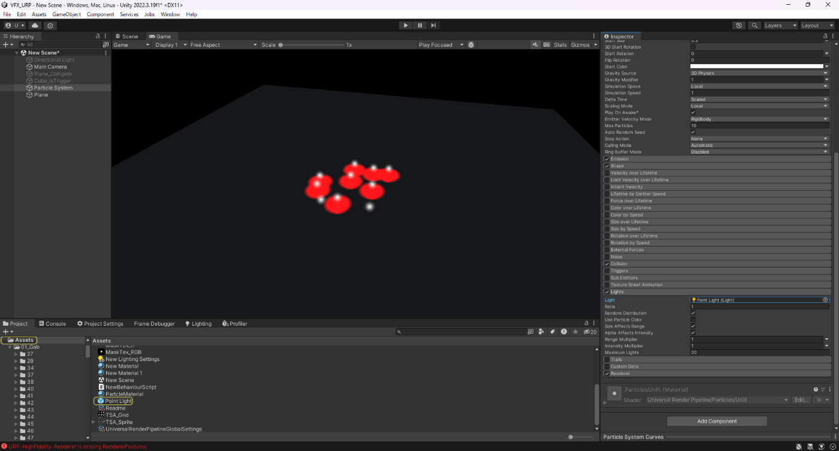Lock the Inspector panel
Viewport: 839px width, 451px height.
coord(825,37)
